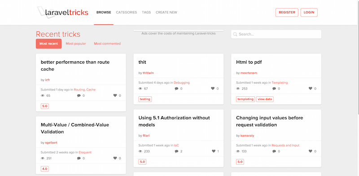This screenshot has height=176, width=359.
Task: Click the Register button
Action: tap(287, 13)
